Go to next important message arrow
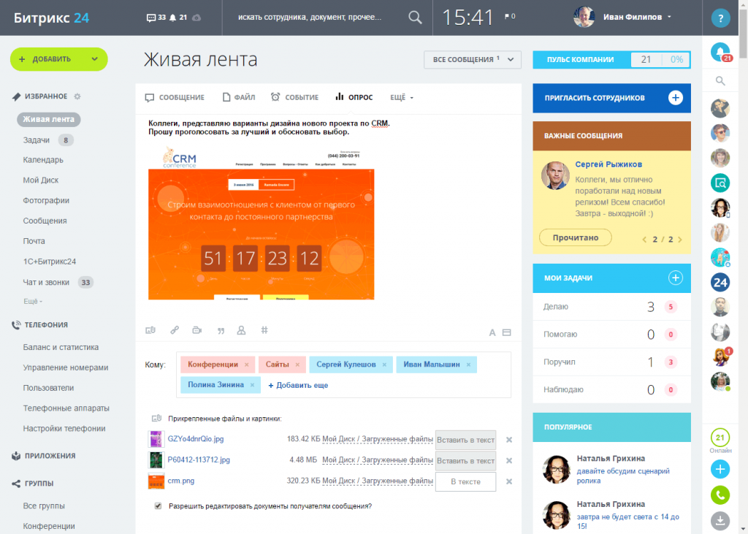 (x=680, y=240)
